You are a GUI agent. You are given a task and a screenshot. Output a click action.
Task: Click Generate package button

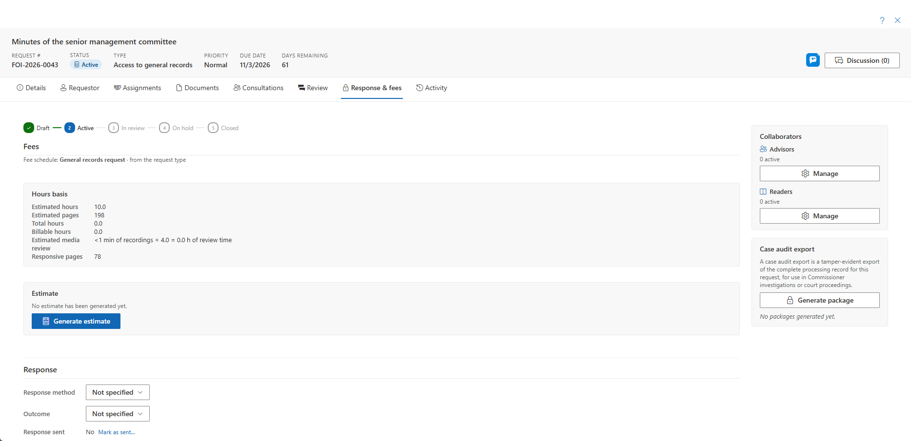(820, 300)
